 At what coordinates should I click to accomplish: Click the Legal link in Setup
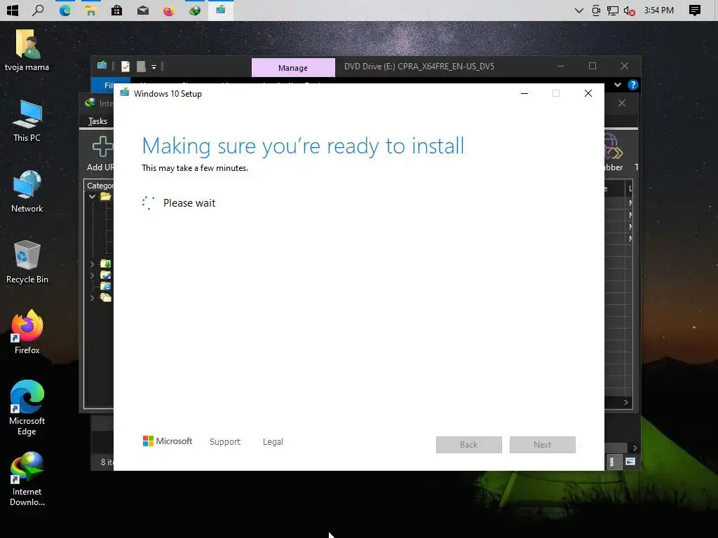[273, 441]
